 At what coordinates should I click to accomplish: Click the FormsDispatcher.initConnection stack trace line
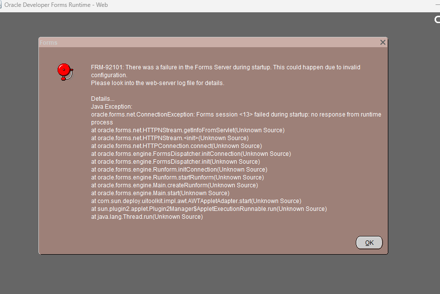[191, 154]
